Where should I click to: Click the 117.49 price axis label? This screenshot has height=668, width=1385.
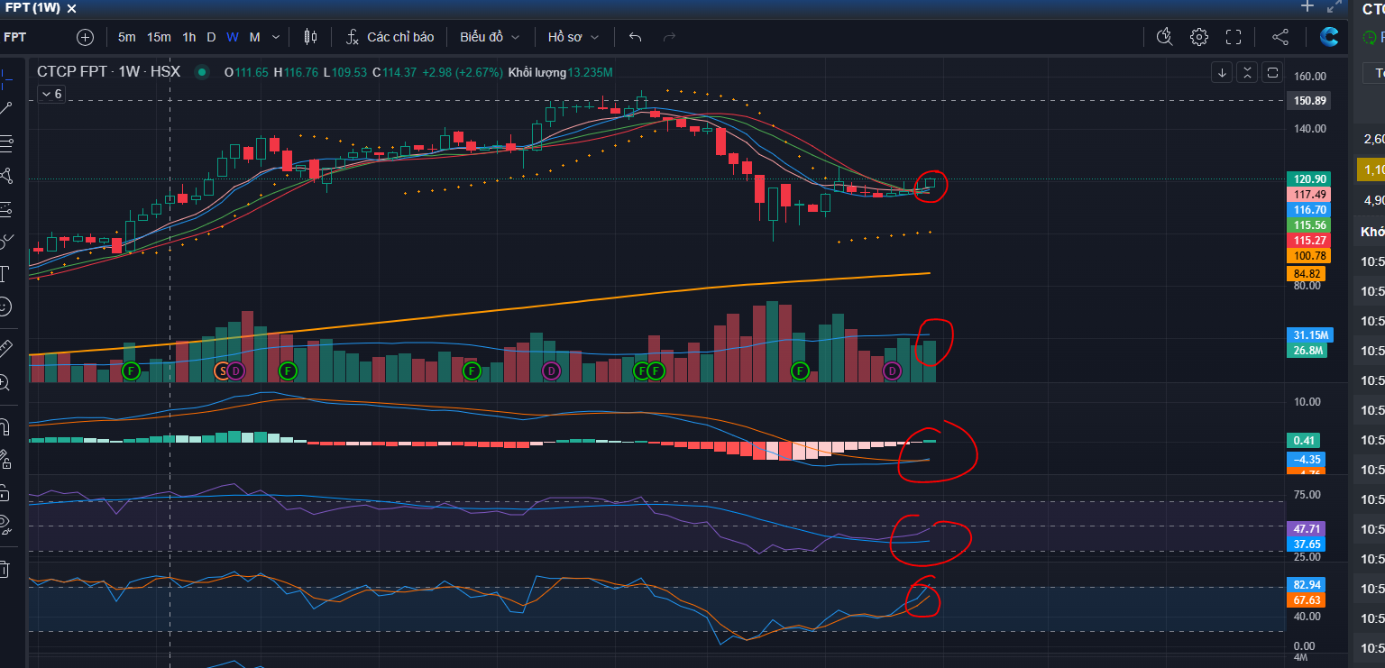click(1309, 195)
